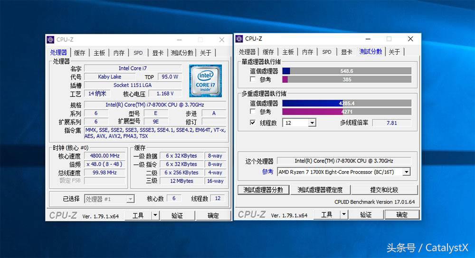Image resolution: width=475 pixels, height=258 pixels.
Task: Expand the AMD Ryzen 7 1700X reference dropdown
Action: (x=406, y=172)
